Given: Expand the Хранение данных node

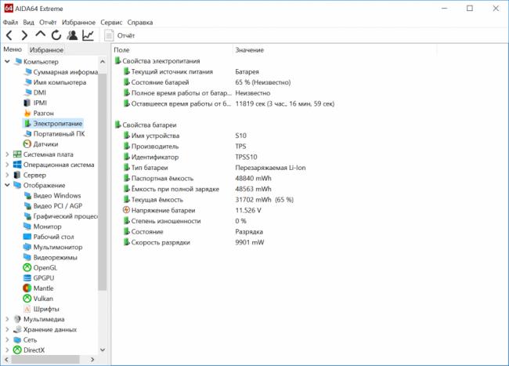Looking at the screenshot, I should 7,330.
